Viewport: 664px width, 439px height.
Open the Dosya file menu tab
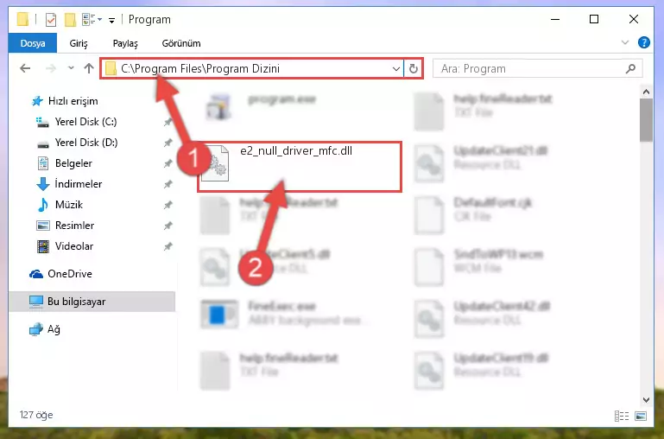point(33,43)
